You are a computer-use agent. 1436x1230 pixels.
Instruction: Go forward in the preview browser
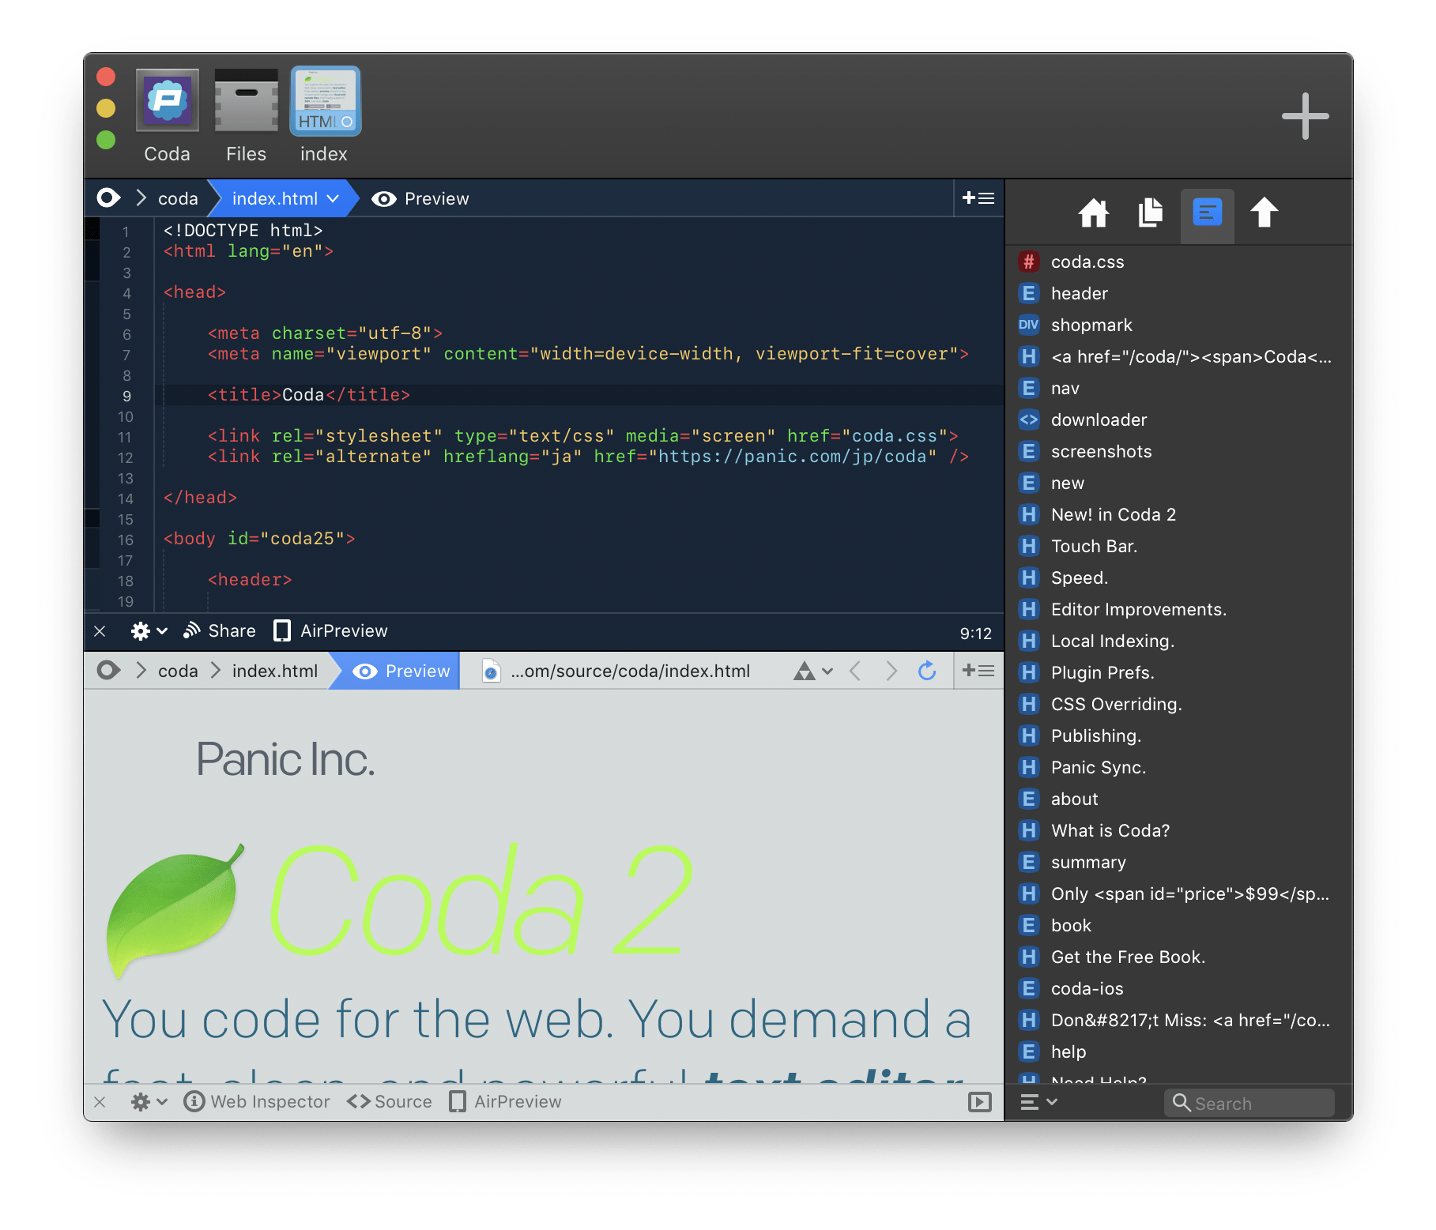891,671
